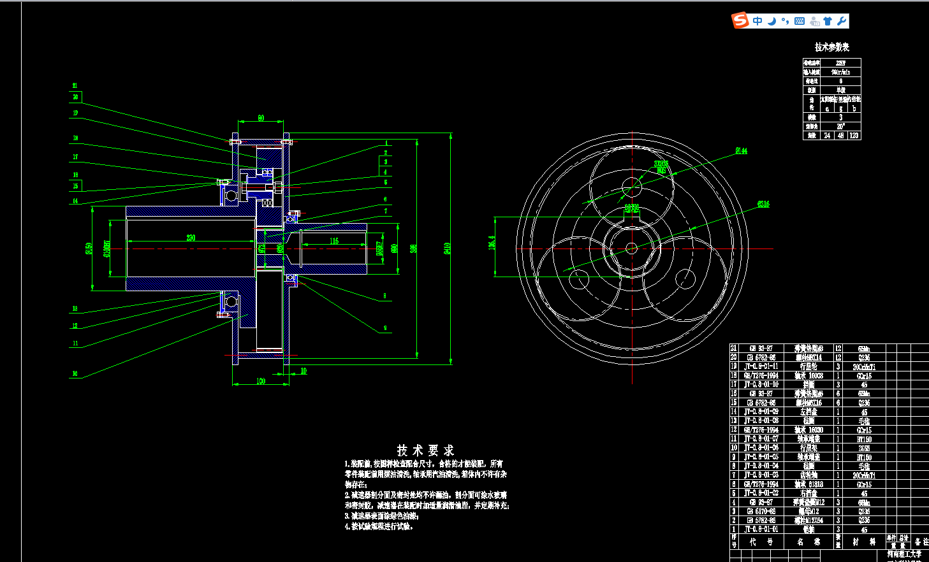This screenshot has width=929, height=562.
Task: Toggle the half-moon width icon in Sogou bar
Action: [x=772, y=21]
